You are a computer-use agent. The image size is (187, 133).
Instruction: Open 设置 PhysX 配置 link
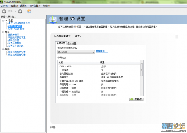pos(16,29)
